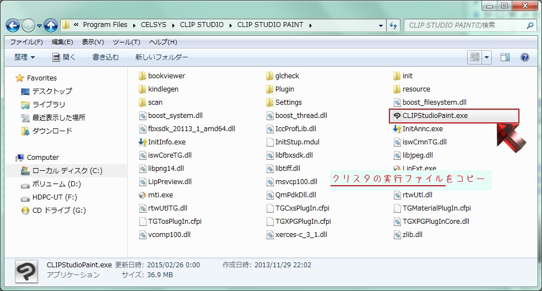
Task: Select the glcheck folder icon
Action: [x=269, y=76]
